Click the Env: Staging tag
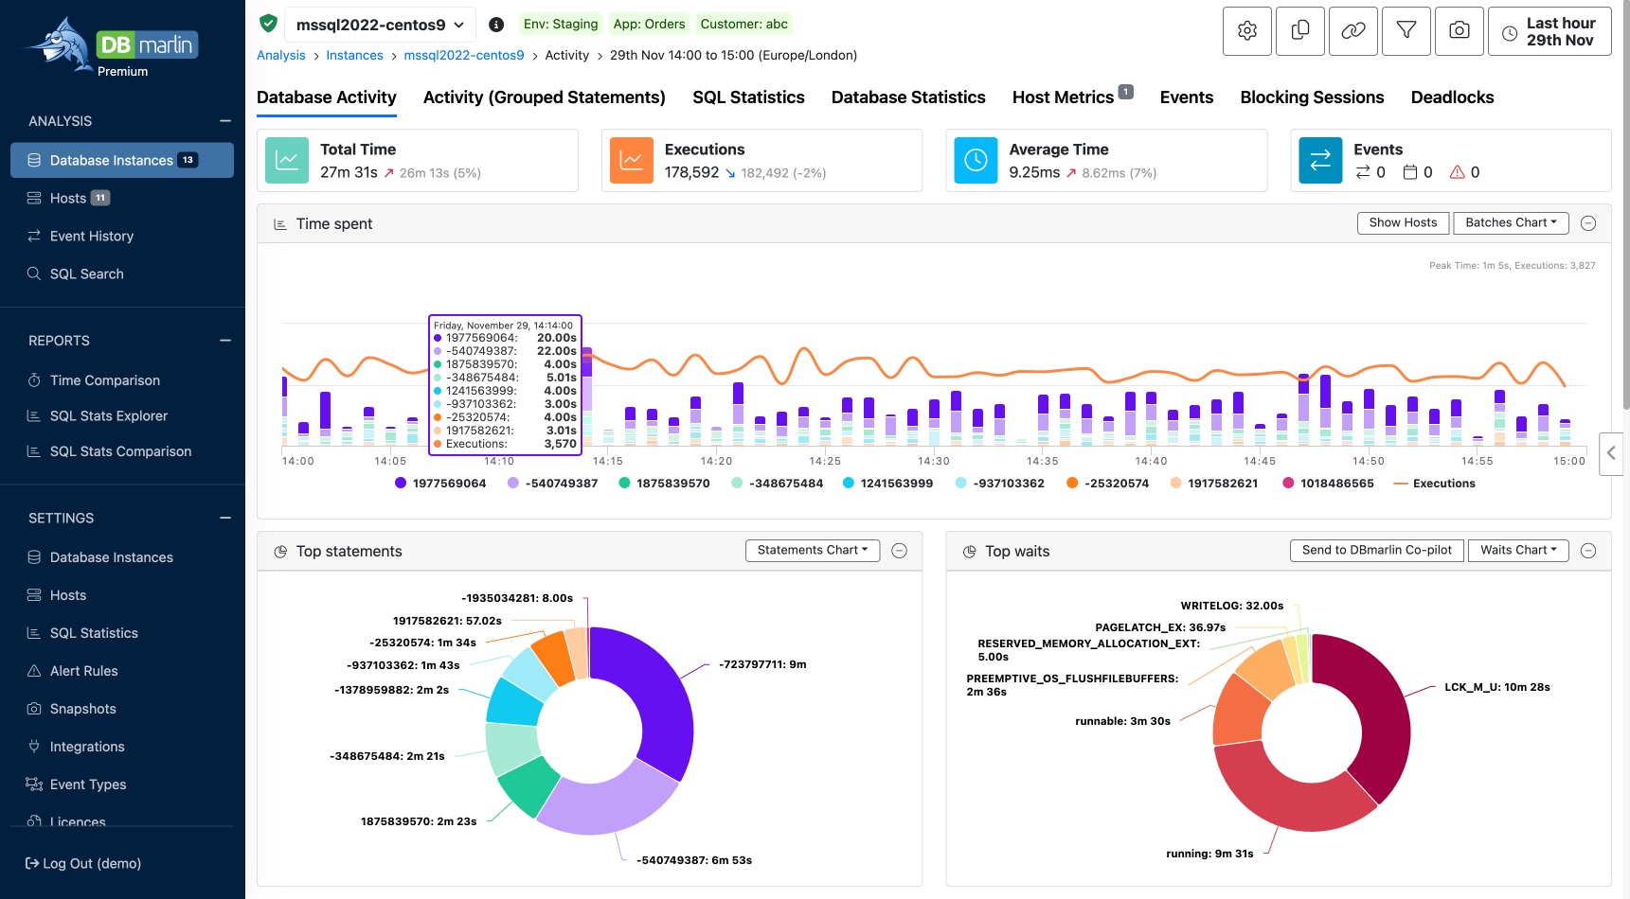 click(x=561, y=25)
